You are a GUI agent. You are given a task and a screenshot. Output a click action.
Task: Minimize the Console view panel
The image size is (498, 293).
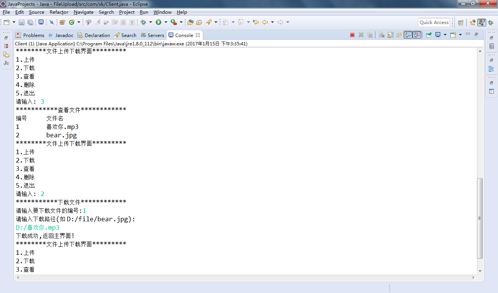pyautogui.click(x=468, y=34)
